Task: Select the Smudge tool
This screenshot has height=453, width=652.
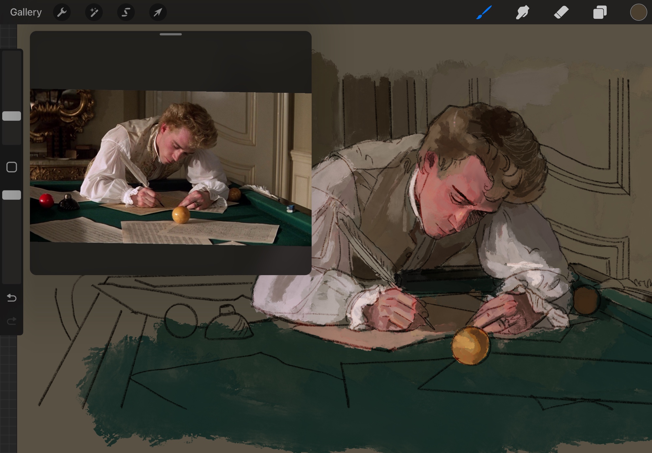Action: (x=522, y=12)
